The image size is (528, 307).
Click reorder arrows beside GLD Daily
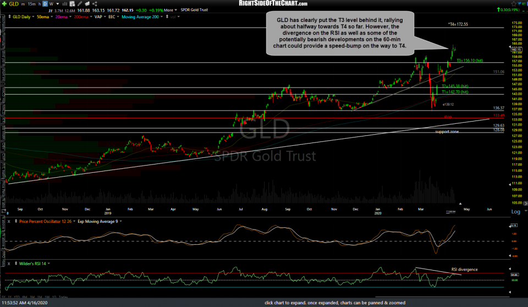[9, 17]
